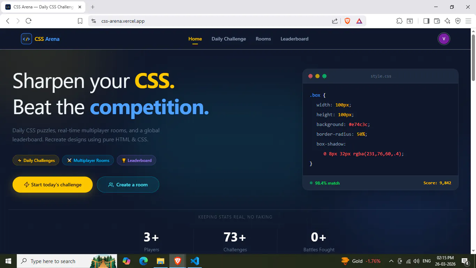Open the Daily Challenge nav link

tap(229, 39)
